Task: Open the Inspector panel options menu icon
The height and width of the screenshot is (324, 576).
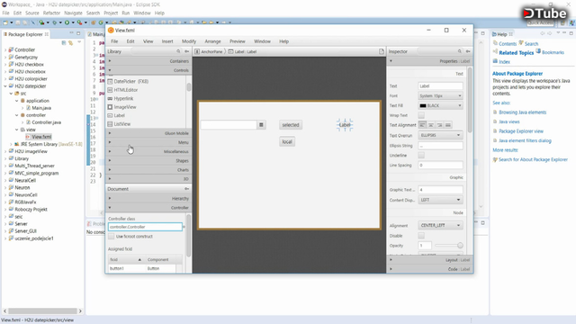Action: tap(468, 51)
